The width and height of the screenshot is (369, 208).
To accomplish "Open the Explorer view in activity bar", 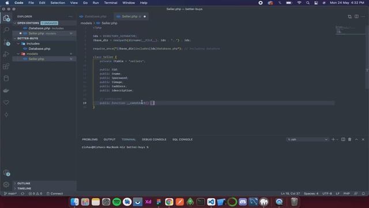I will click(6, 18).
